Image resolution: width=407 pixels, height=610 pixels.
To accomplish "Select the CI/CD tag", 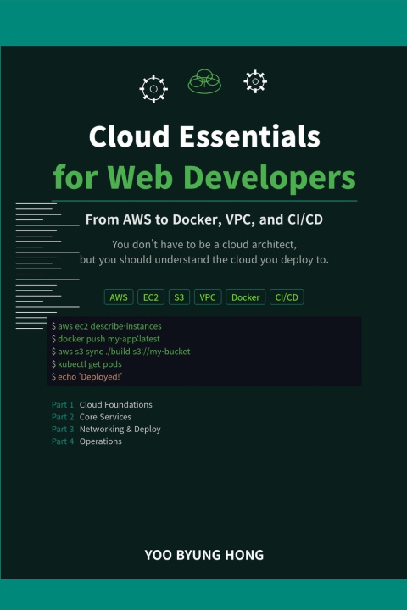I will pos(287,297).
